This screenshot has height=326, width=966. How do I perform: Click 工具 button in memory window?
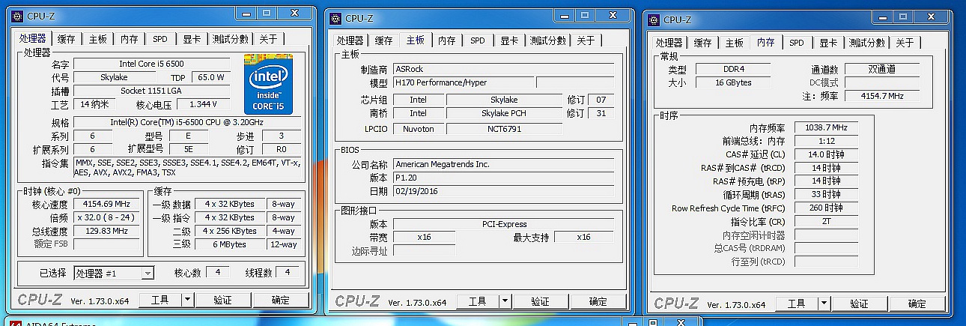796,304
